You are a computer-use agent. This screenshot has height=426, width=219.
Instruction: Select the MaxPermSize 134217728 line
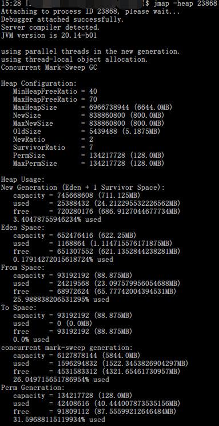tap(89, 164)
